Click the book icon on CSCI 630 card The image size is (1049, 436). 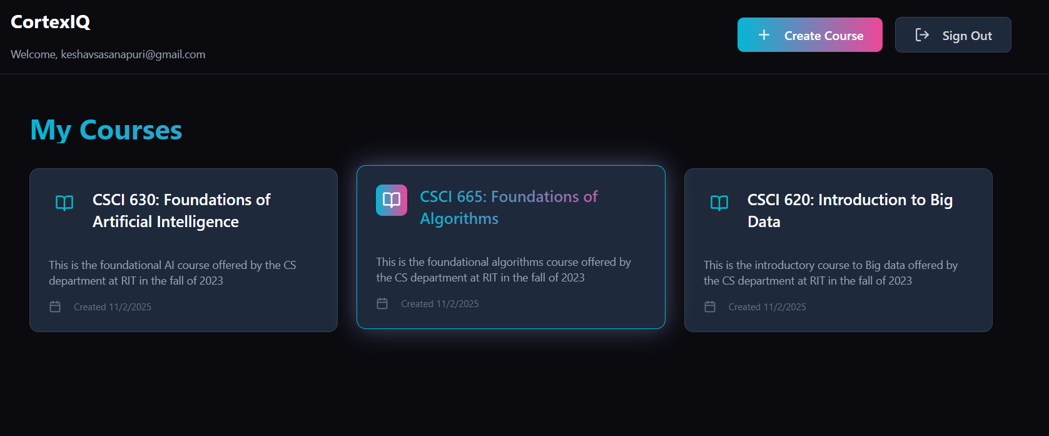pyautogui.click(x=64, y=203)
